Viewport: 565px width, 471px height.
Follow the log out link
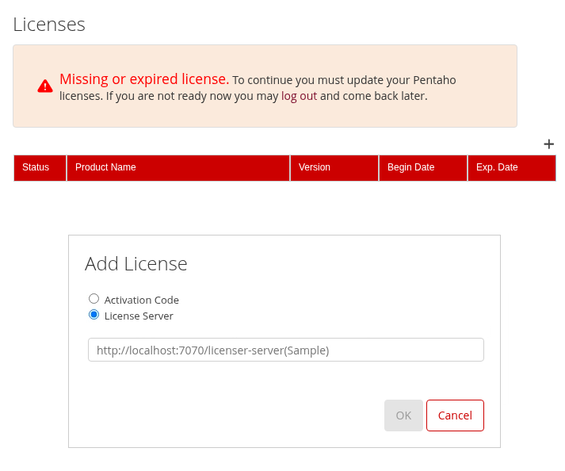click(299, 96)
